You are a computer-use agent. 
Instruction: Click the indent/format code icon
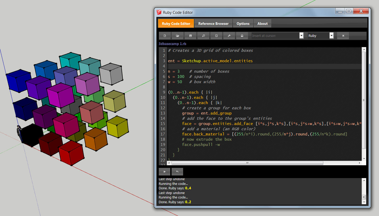tap(216, 36)
